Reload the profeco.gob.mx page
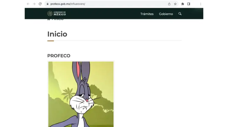The width and height of the screenshot is (227, 127). 40,4
